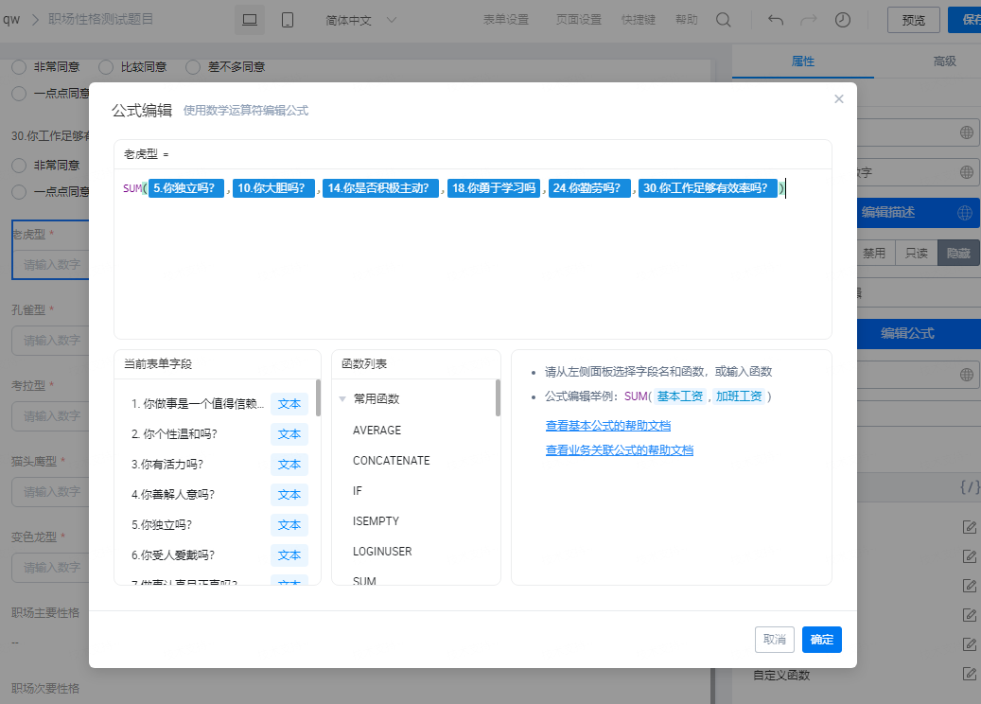Click globe icon on second property field
The width and height of the screenshot is (981, 704).
(x=967, y=172)
